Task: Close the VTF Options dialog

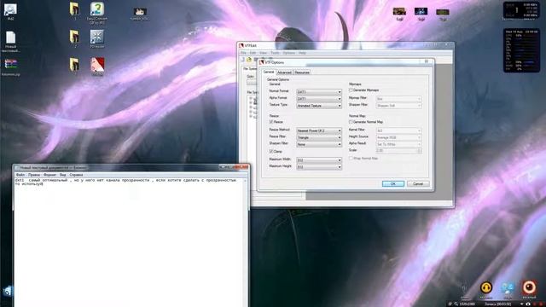Action: click(427, 61)
